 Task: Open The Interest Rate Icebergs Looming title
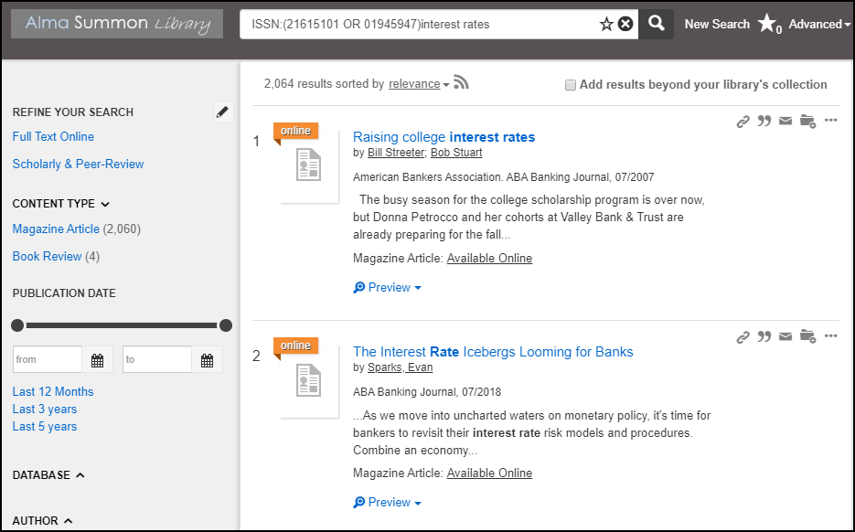[x=493, y=352]
